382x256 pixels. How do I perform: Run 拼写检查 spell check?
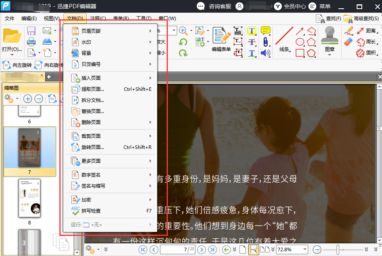(x=110, y=211)
